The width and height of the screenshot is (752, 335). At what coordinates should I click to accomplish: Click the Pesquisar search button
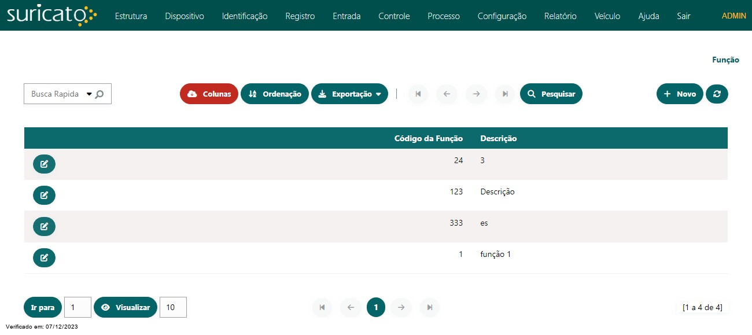tap(551, 94)
